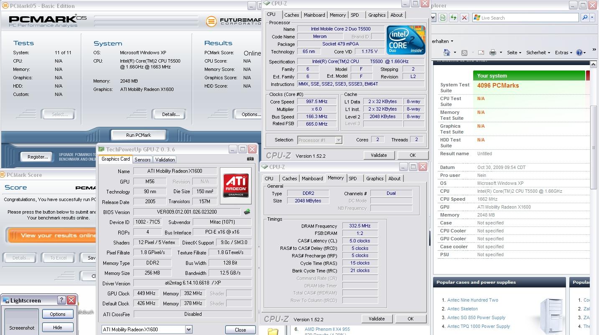
Task: Open Graphics tab in CPU-Z Memory window
Action: pyautogui.click(x=375, y=179)
